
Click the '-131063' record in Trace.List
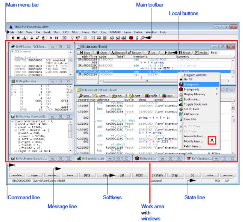coord(82,124)
